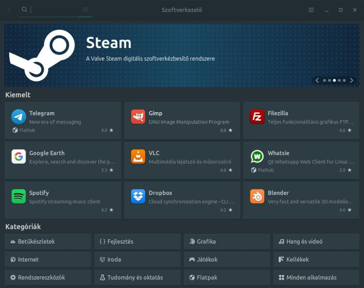Open the Rendszereszközök category

(48, 278)
